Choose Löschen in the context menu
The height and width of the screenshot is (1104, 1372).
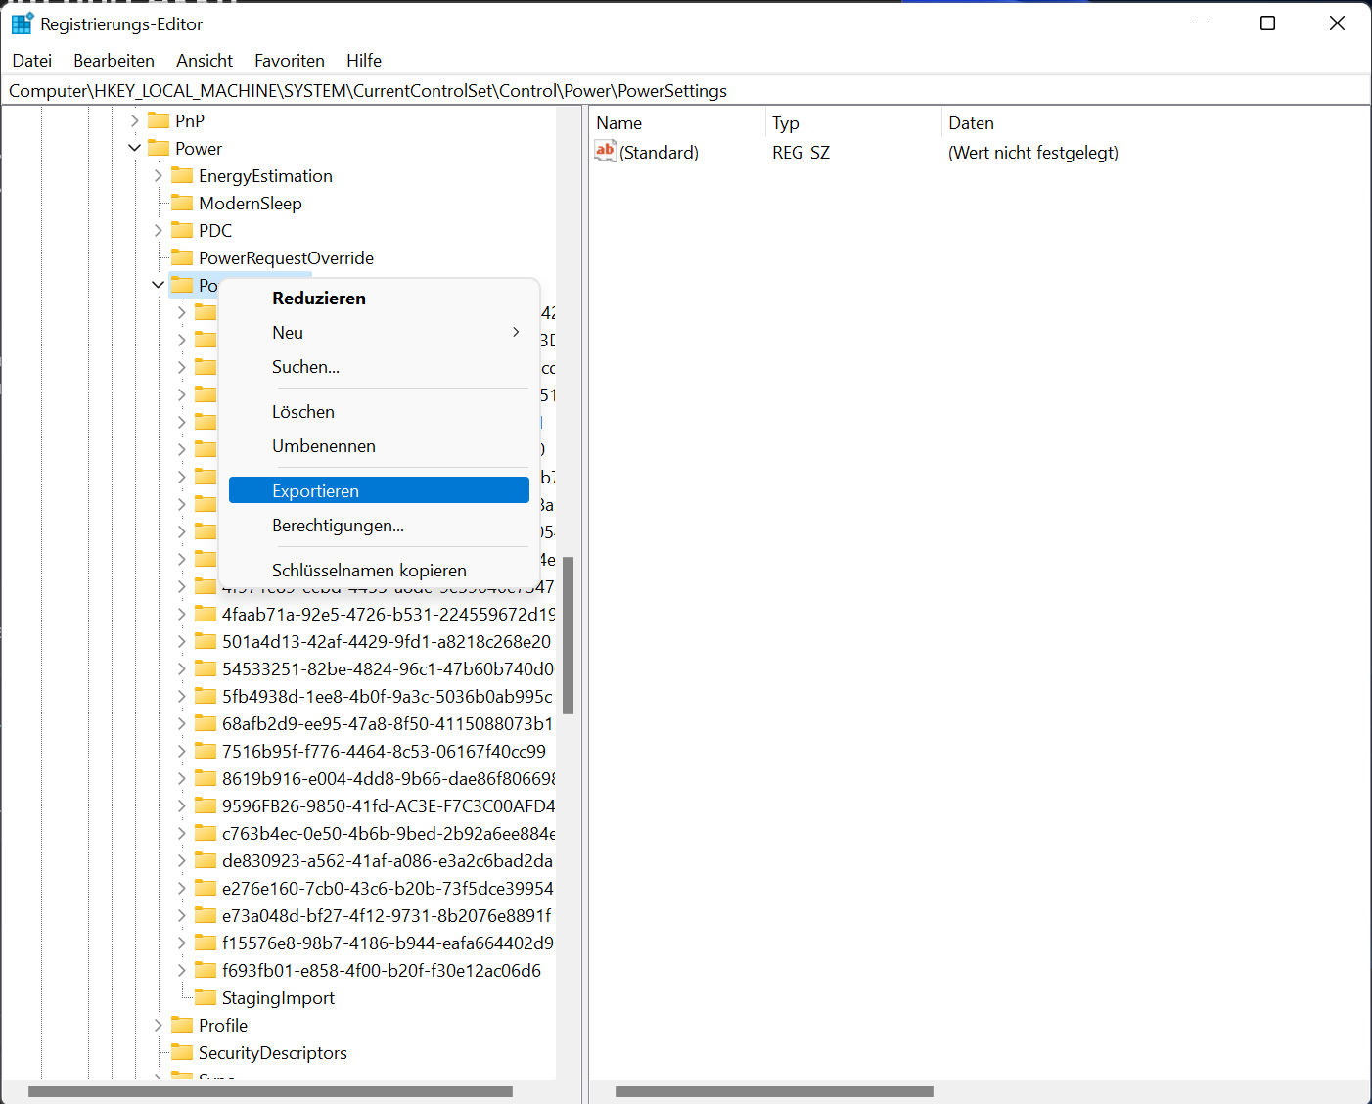[379, 412]
